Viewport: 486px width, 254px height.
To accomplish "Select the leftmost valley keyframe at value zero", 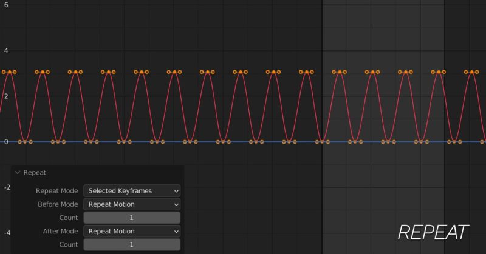I will (25, 142).
